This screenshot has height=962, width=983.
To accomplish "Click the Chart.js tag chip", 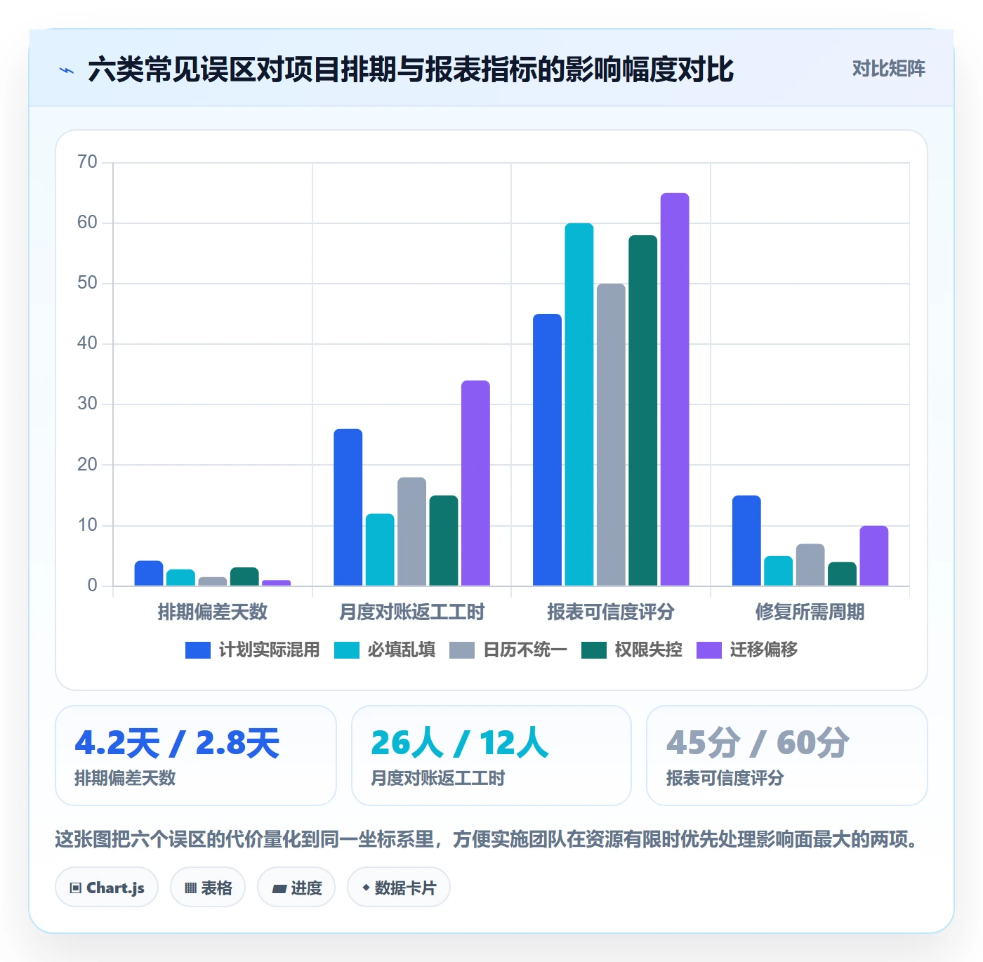I will pos(107,888).
